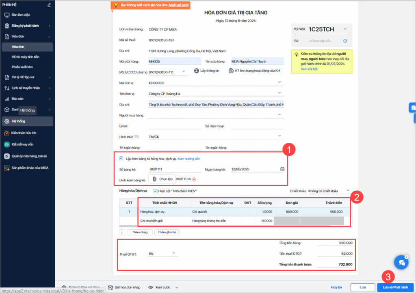Click Quản lý cửa hàng, bán lẻ icon
Screen dimensions: 416x293
[x=6, y=156]
